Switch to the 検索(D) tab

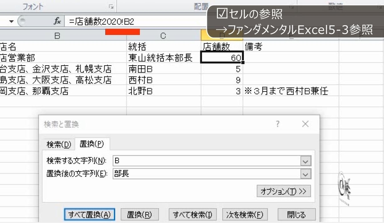(59, 144)
